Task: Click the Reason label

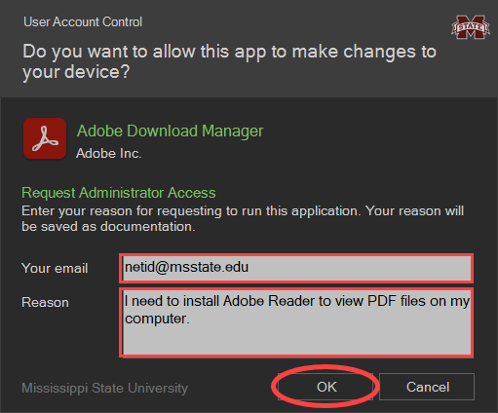Action: [x=45, y=302]
